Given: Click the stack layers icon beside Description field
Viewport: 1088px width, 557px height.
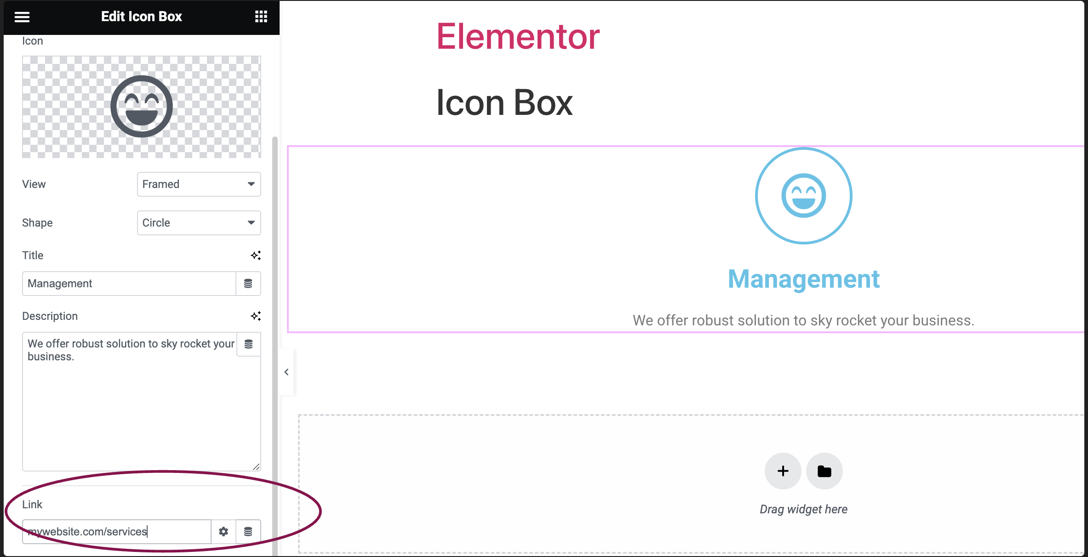Looking at the screenshot, I should pos(248,344).
